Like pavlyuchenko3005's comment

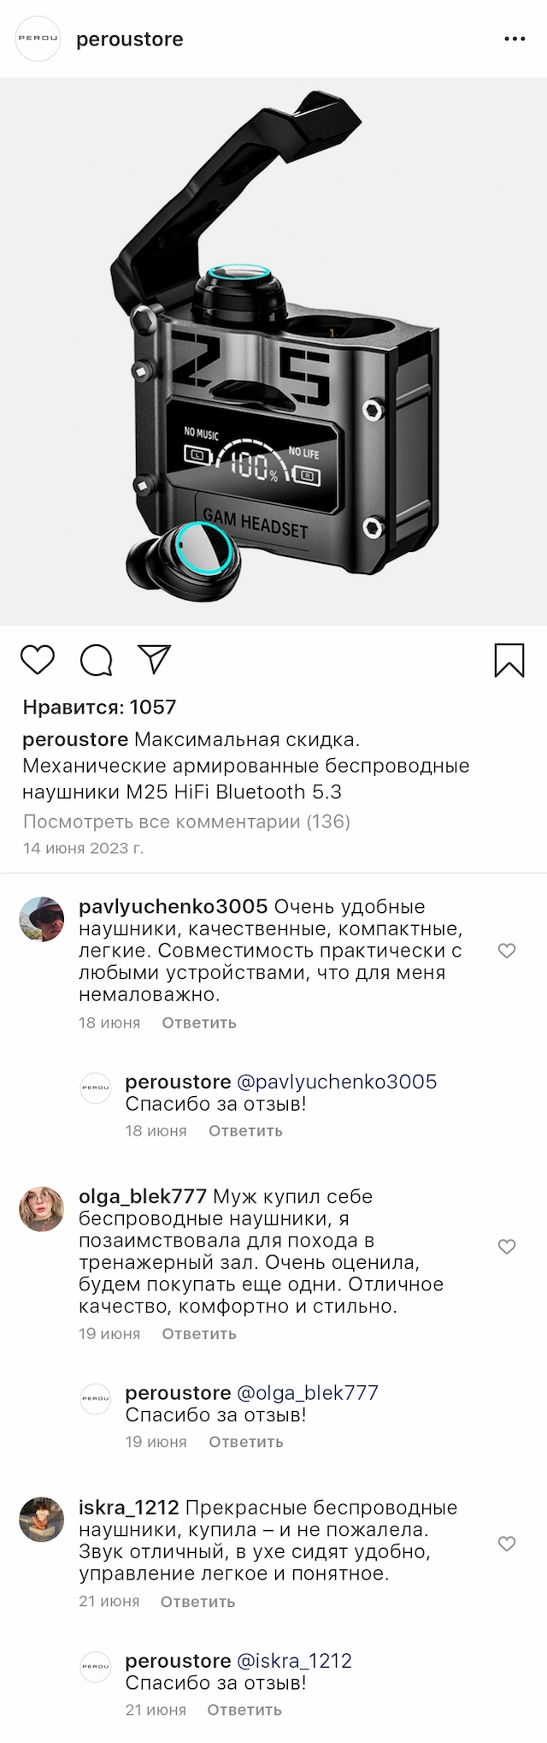tap(507, 951)
